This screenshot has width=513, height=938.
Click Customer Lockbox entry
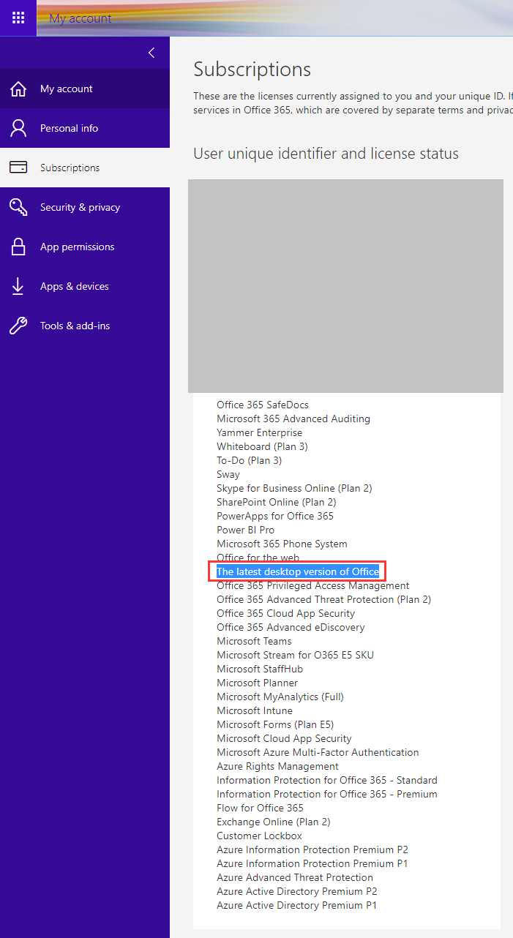tap(259, 836)
